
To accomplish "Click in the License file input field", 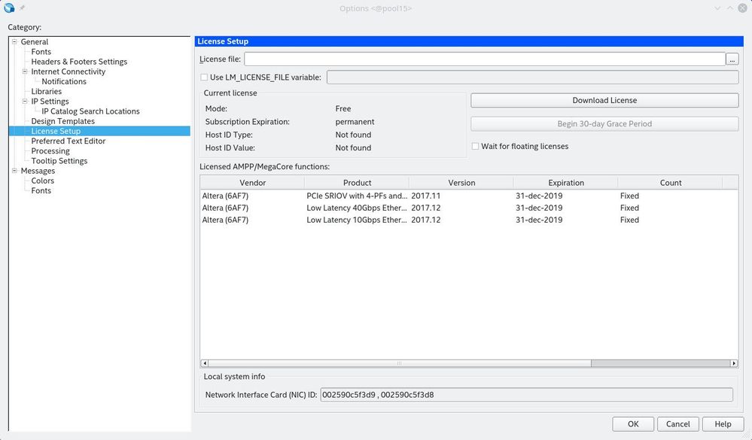I will click(484, 59).
